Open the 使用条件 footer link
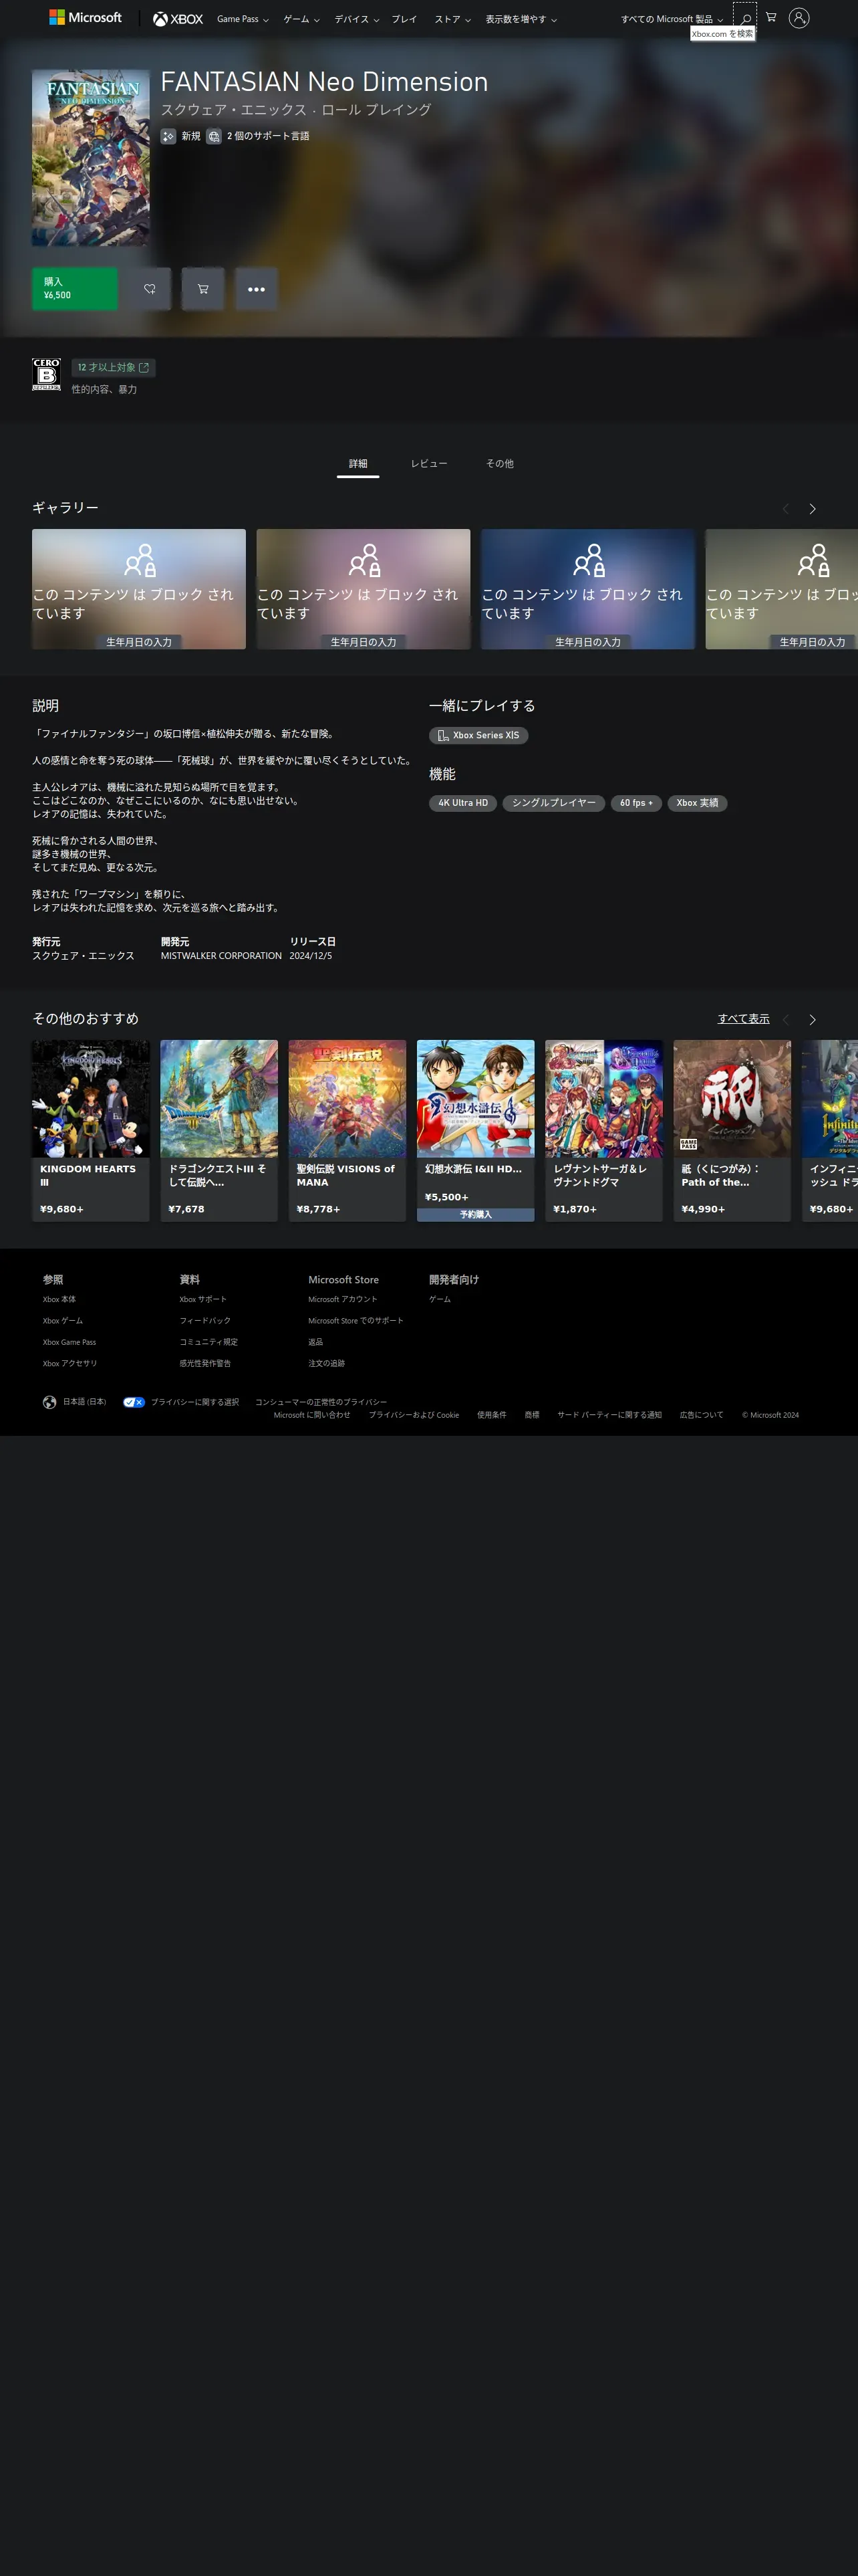The image size is (858, 2576). pos(491,1415)
